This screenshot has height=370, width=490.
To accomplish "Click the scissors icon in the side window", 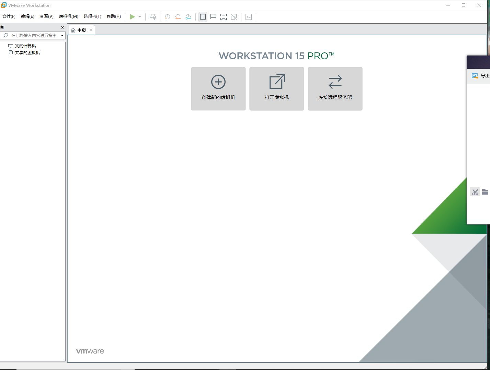I will (475, 192).
